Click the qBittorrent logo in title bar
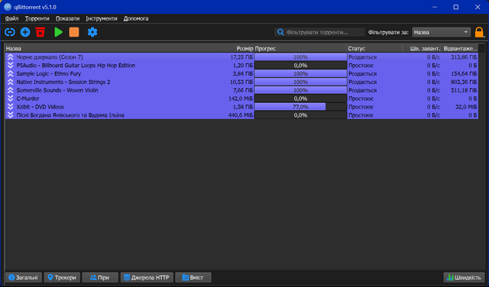489x287 pixels. [x=8, y=7]
